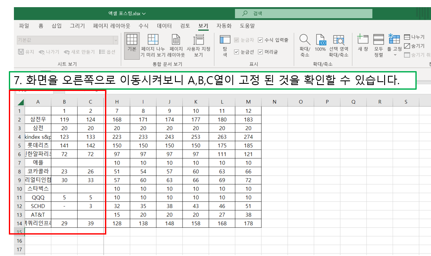Open the 페이지 레이아웃 ribbon tab
This screenshot has height=256, width=431.
tap(112, 26)
